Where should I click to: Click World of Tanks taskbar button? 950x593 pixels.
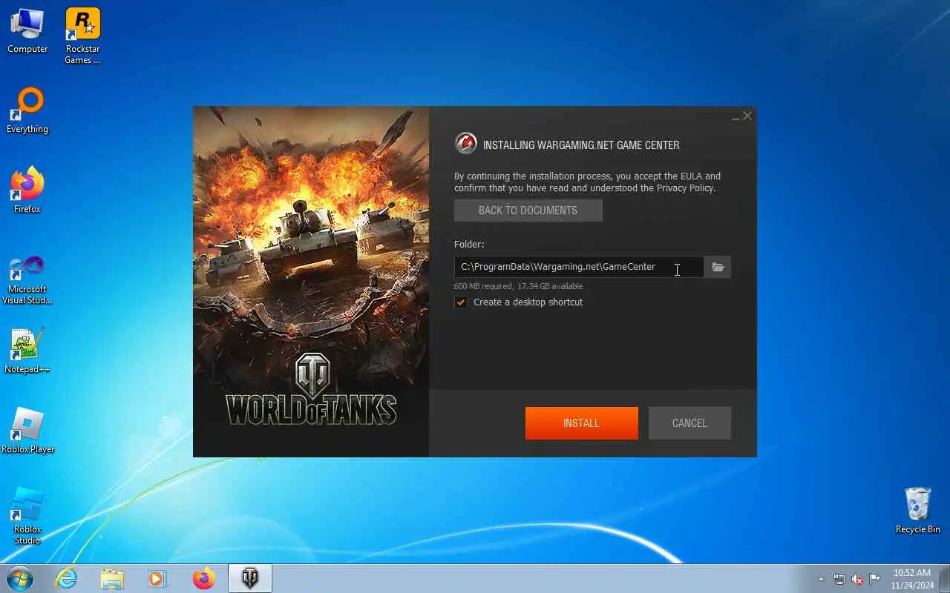coord(250,579)
